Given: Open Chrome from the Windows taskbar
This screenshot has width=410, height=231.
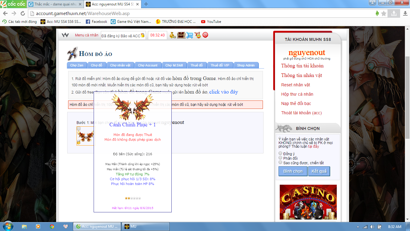Looking at the screenshot, I should point(52,226).
